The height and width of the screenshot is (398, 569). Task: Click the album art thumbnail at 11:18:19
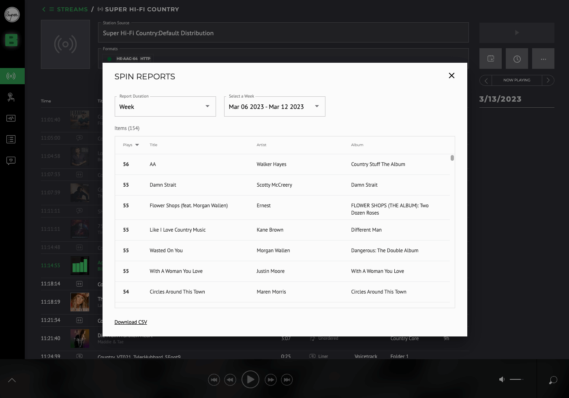(x=80, y=302)
